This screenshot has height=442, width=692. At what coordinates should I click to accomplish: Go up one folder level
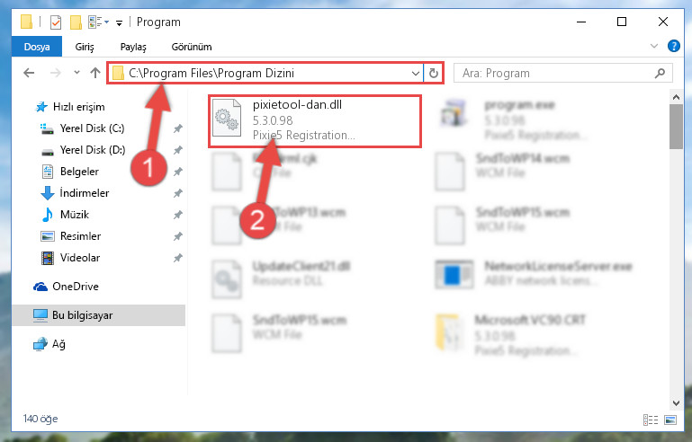[95, 73]
